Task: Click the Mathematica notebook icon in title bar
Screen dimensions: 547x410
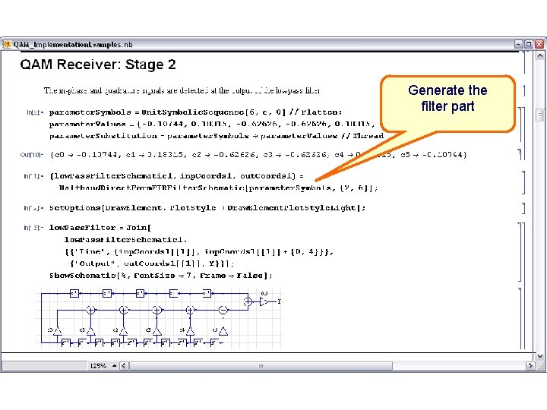Action: tap(7, 44)
